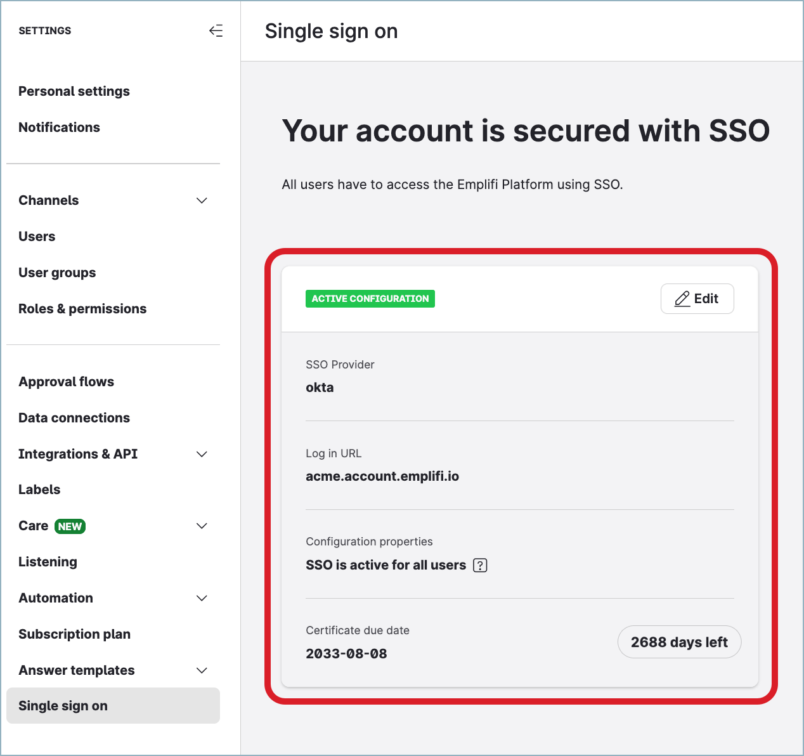
Task: Expand the Integrations & API section
Action: coord(202,454)
